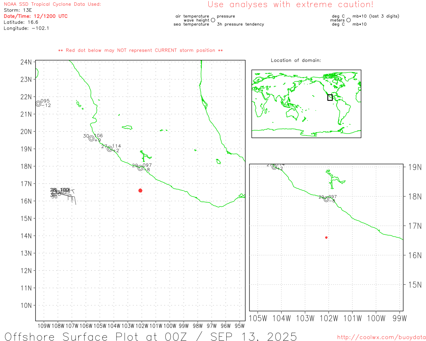Open the coolwx.com/buoydata link

tap(381, 337)
